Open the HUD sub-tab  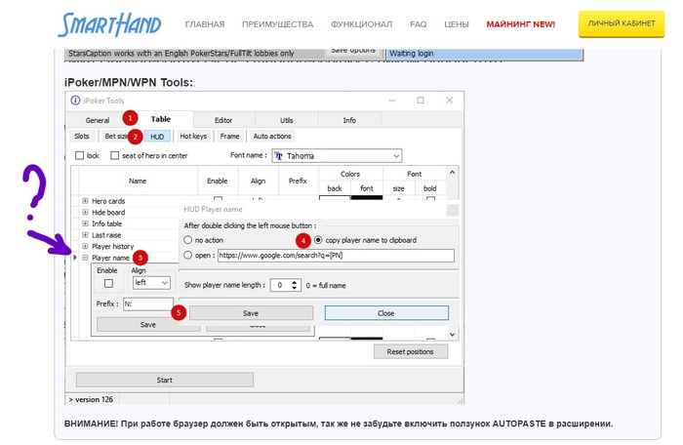(x=157, y=137)
